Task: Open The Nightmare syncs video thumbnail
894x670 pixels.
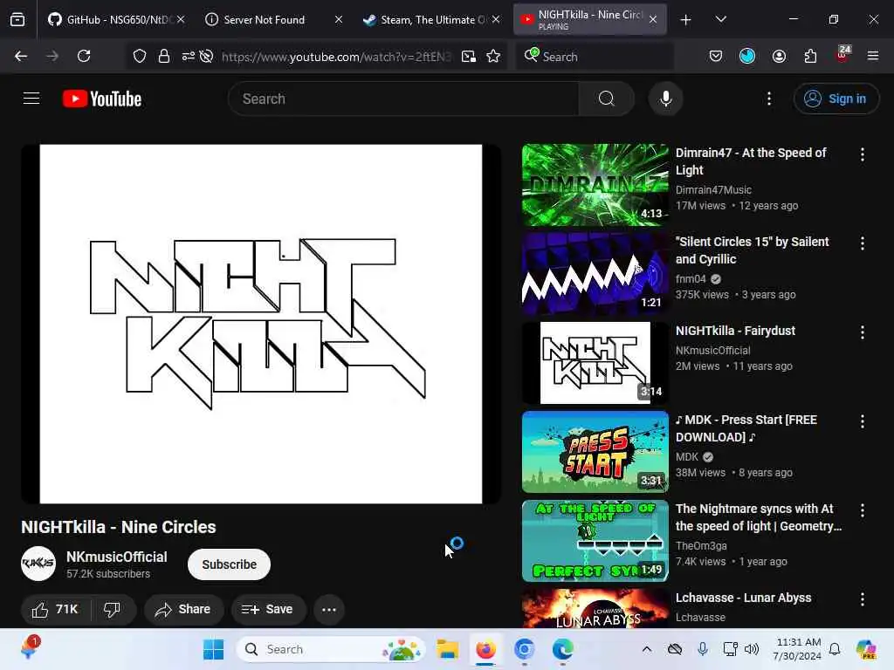Action: [x=595, y=541]
